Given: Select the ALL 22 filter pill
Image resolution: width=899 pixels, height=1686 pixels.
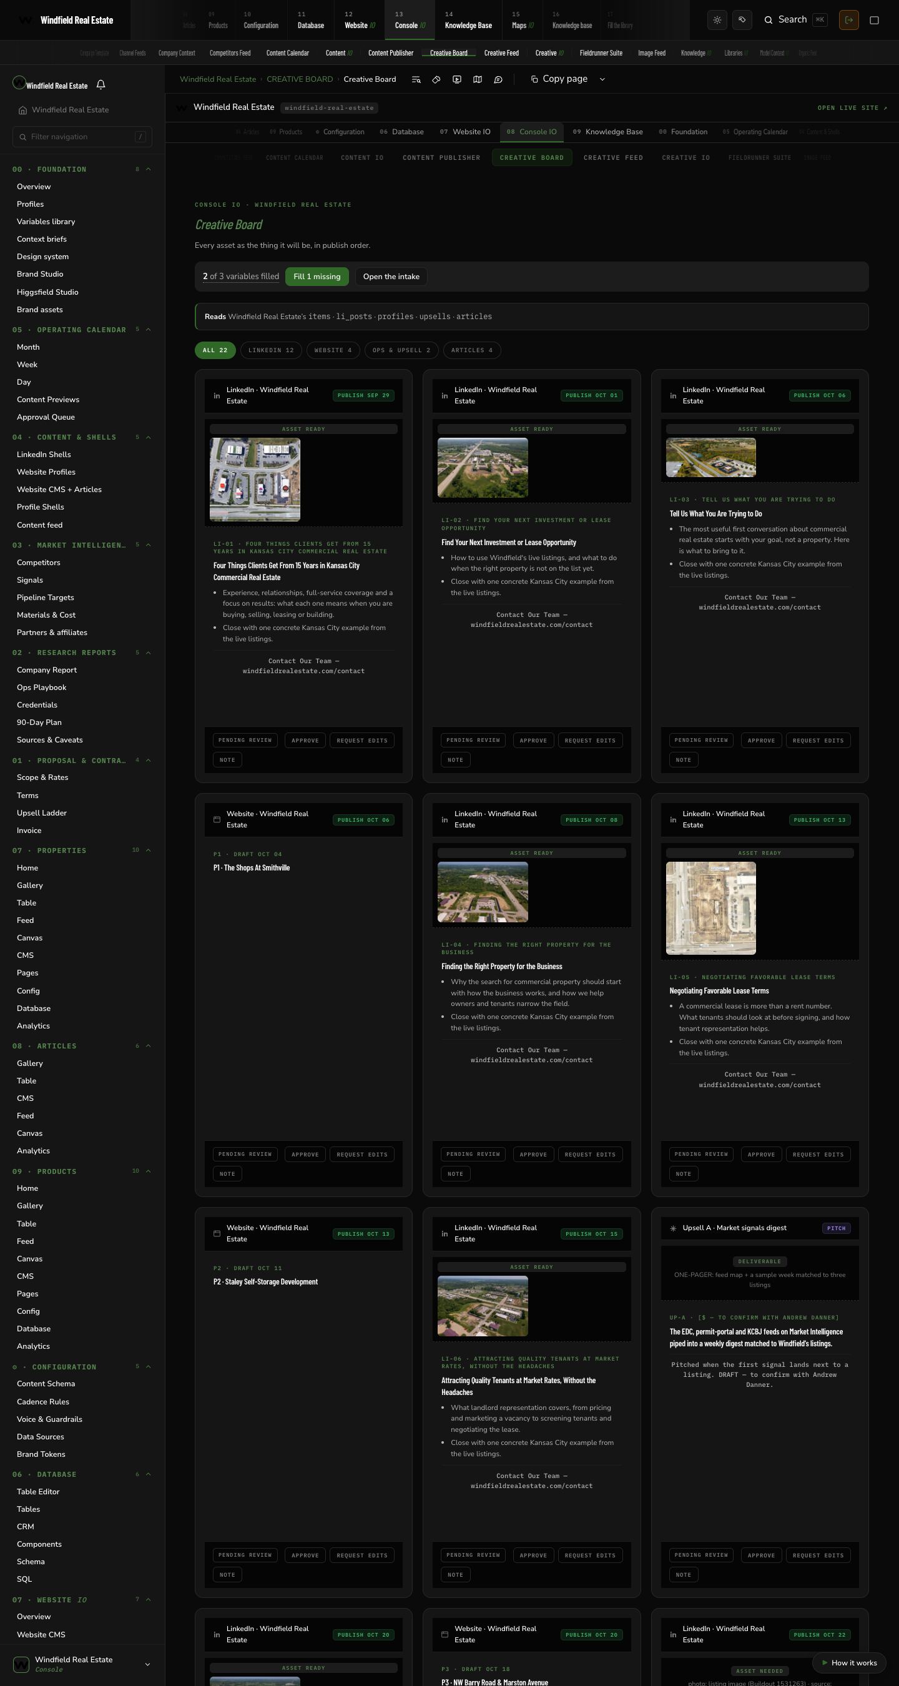Looking at the screenshot, I should click(215, 350).
